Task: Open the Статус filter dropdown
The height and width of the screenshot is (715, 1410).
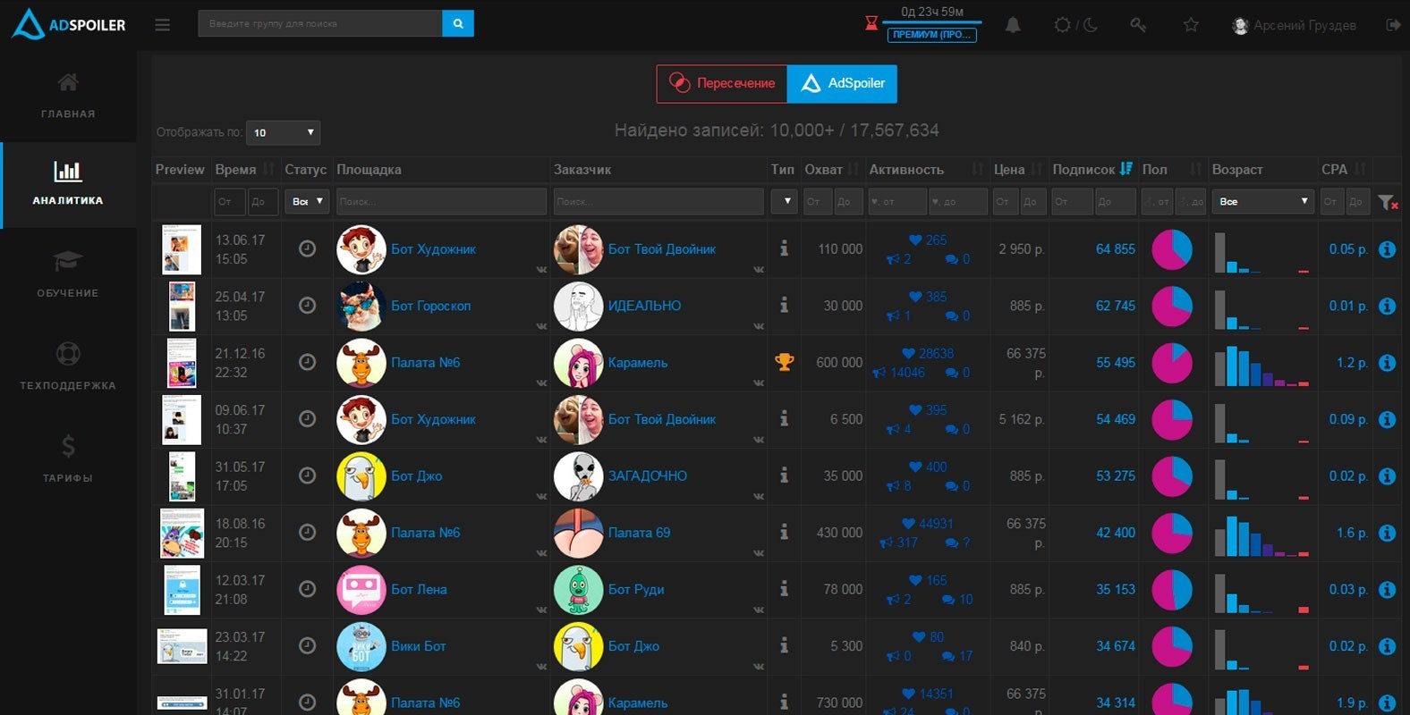Action: coord(307,201)
